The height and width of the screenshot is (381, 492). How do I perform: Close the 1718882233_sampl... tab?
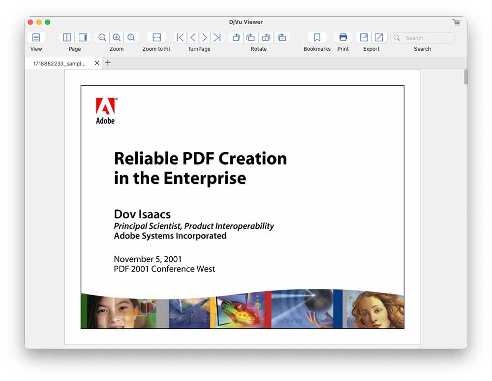97,63
